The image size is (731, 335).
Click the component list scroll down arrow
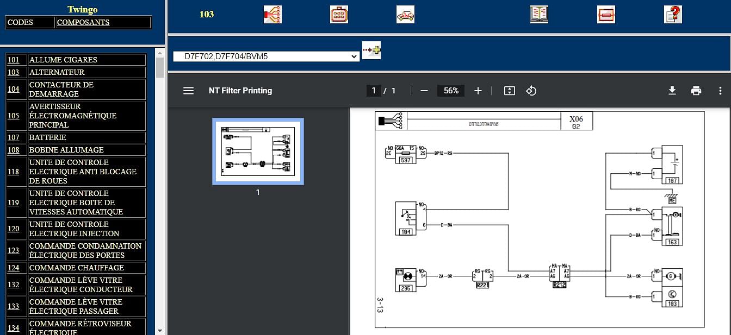pos(160,330)
